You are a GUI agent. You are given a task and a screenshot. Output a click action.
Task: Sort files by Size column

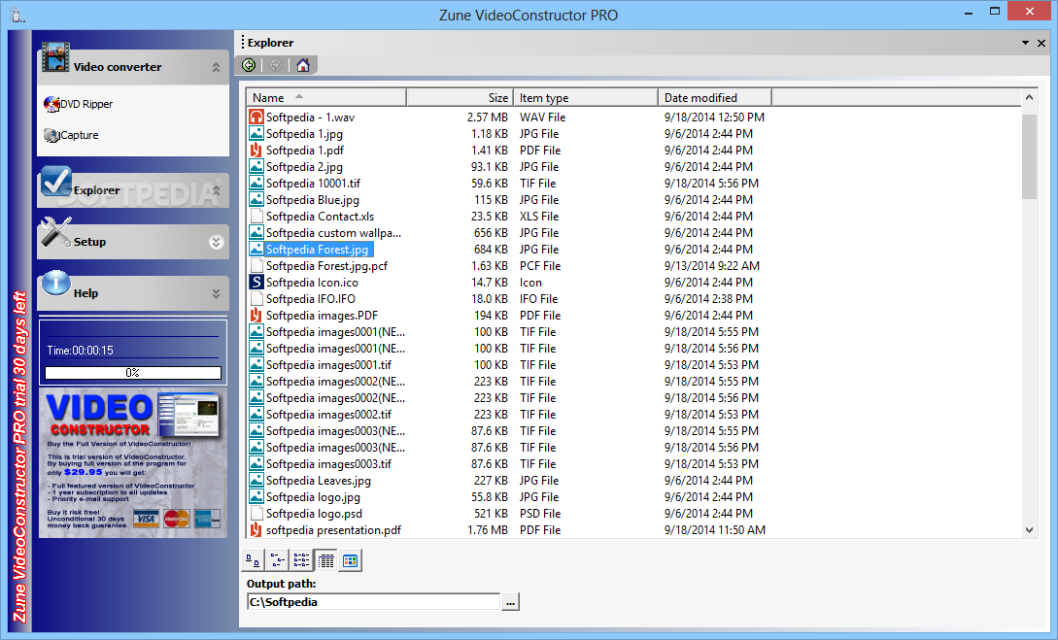(461, 98)
